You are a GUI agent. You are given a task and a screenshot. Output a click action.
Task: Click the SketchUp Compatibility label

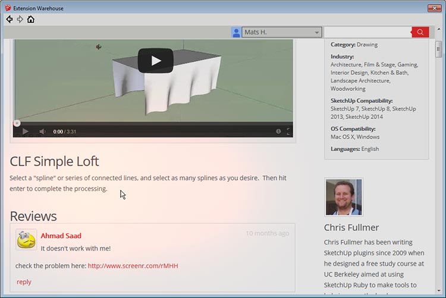pyautogui.click(x=362, y=101)
